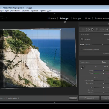109x109 pixels.
Task: Select the Adjustment Brush tool icon
Action: click(107, 30)
